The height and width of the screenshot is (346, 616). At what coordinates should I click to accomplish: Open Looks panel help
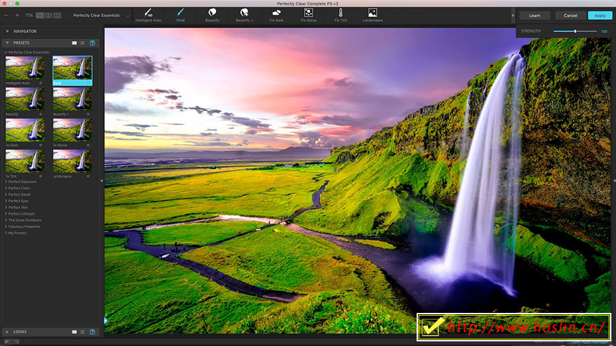(92, 332)
